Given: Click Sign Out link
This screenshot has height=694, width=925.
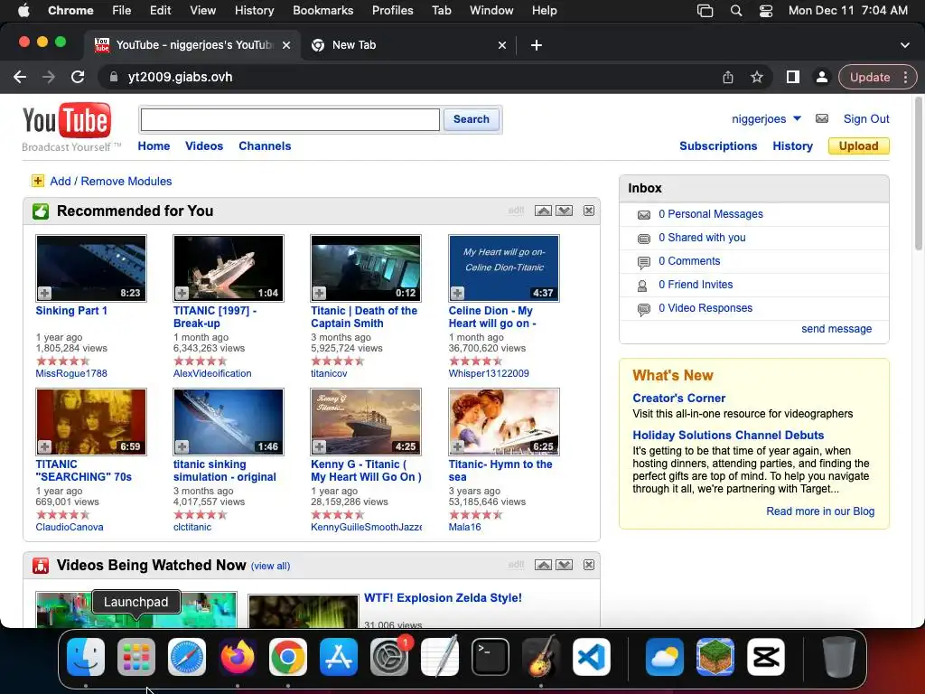Looking at the screenshot, I should (866, 118).
